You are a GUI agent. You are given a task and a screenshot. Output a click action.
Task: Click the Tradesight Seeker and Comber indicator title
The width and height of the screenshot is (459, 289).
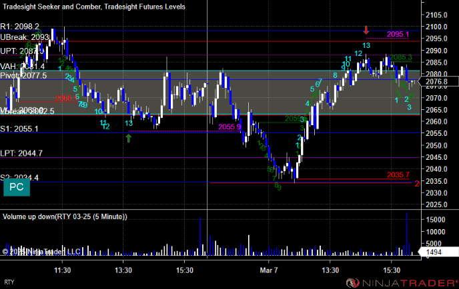pos(94,7)
